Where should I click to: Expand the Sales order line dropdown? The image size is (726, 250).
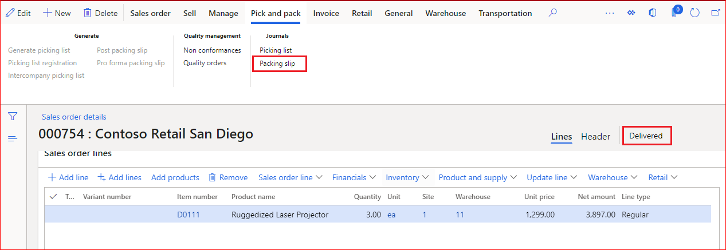pyautogui.click(x=290, y=177)
